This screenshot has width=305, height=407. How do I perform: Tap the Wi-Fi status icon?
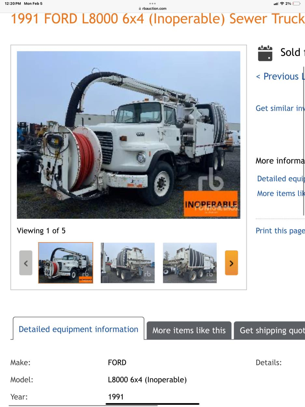click(x=282, y=4)
